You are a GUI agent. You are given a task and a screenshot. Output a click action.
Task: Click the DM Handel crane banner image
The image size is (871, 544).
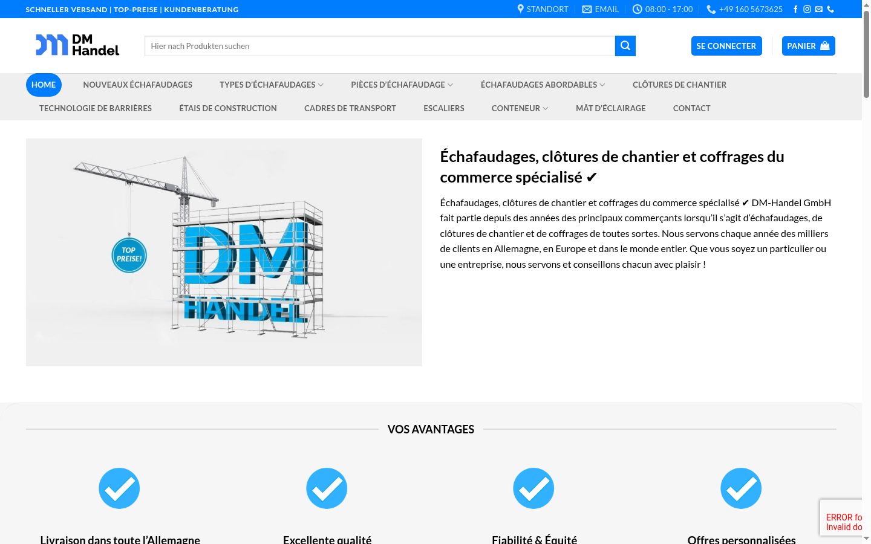click(224, 252)
